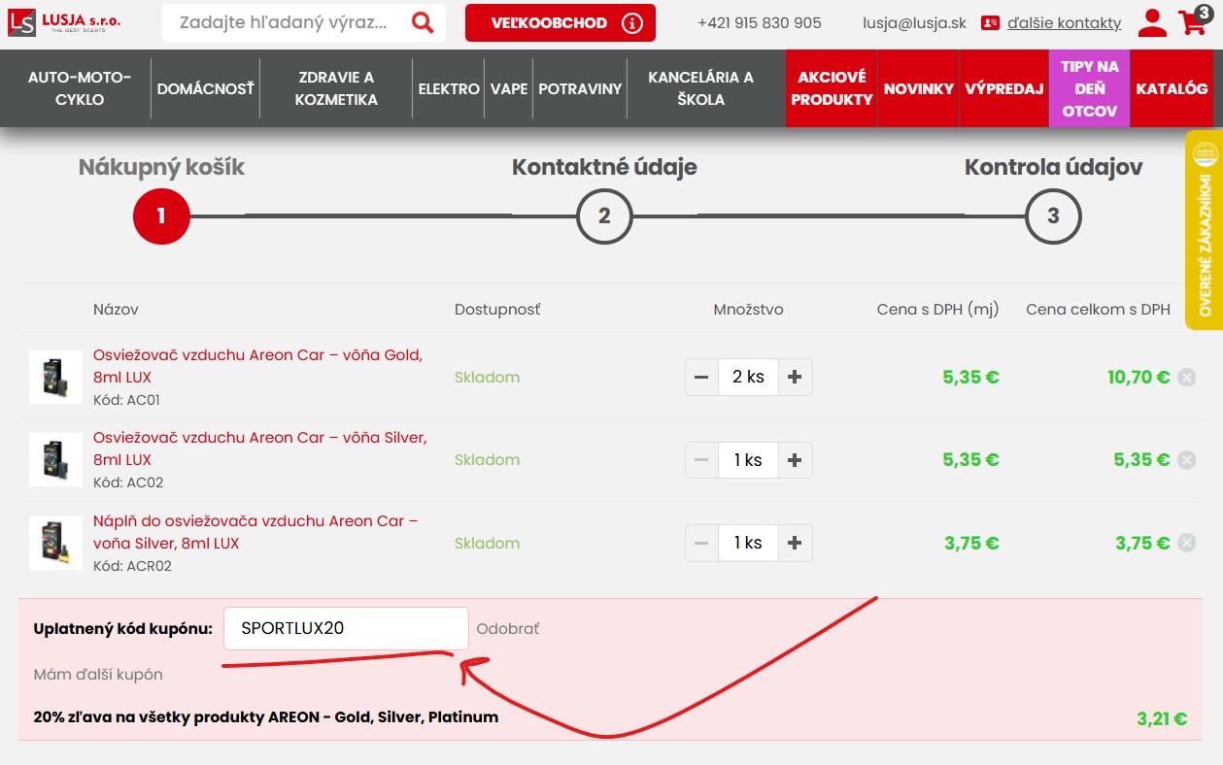Decrease quantity of Areon Gold freshener
This screenshot has width=1223, height=765.
[701, 378]
